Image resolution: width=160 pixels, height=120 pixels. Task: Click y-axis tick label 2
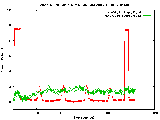(x=10, y=87)
